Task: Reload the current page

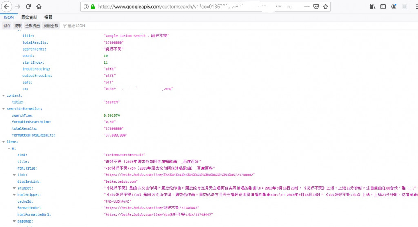Action: point(28,7)
